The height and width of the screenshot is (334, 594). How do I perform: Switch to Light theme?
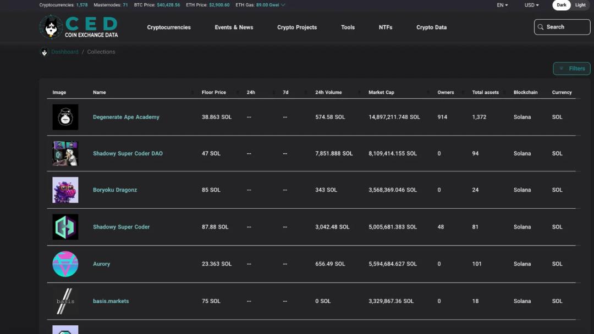580,5
